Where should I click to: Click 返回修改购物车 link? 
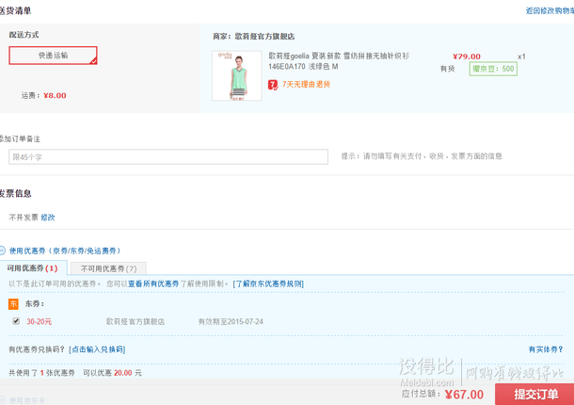point(549,10)
